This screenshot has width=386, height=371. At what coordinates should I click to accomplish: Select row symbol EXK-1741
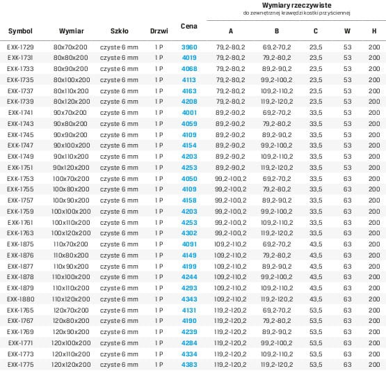pos(20,113)
